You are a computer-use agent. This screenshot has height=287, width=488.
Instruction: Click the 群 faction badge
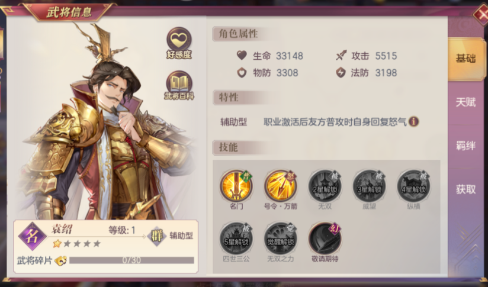pos(156,236)
